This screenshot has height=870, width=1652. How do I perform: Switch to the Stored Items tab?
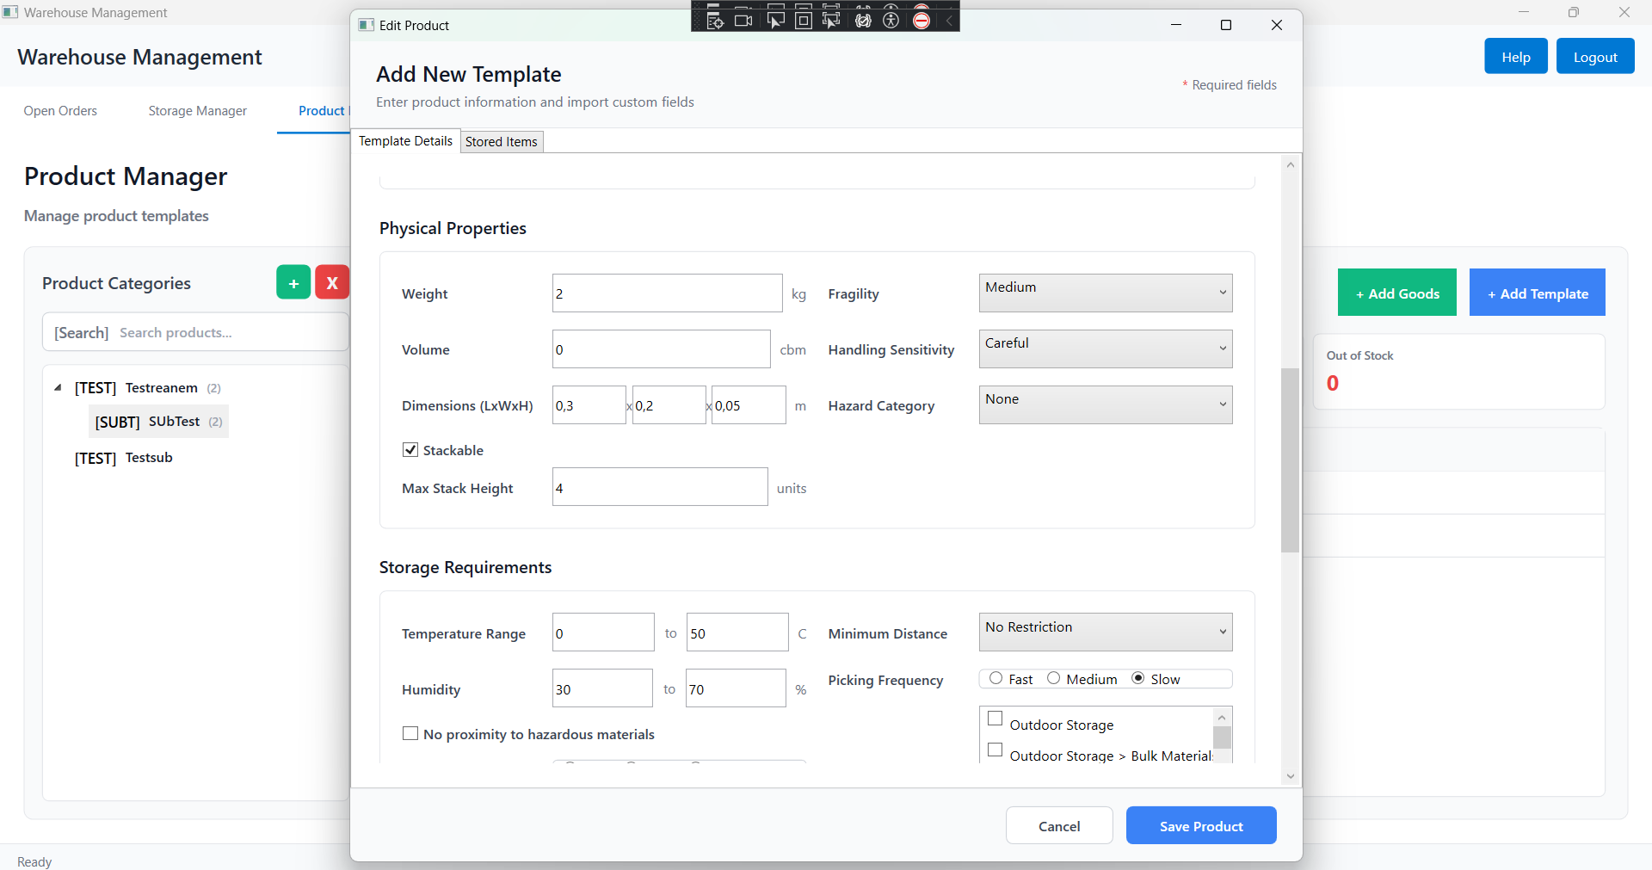click(501, 142)
